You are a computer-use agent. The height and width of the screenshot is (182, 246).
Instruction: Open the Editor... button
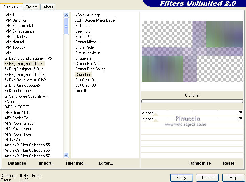(x=106, y=163)
